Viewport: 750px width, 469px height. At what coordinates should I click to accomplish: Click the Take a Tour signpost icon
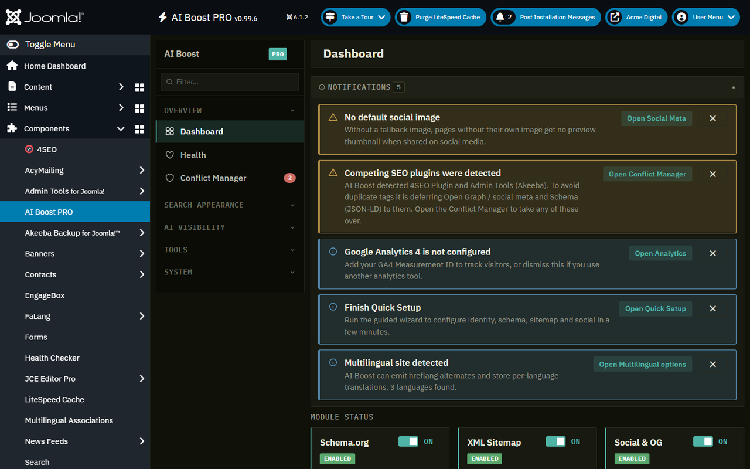[x=330, y=17]
